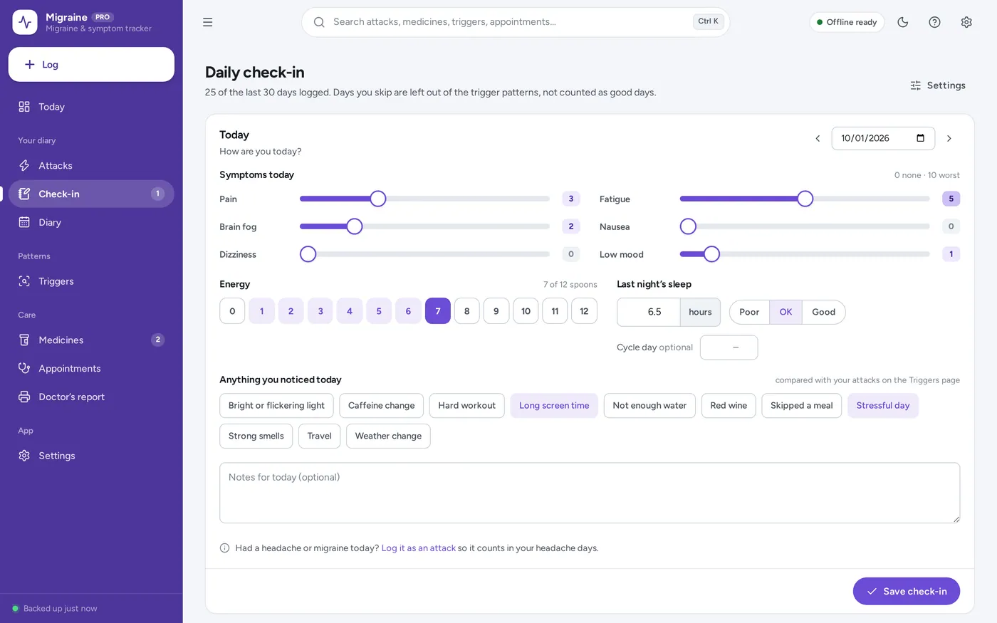Open Triggers in the sidebar
Viewport: 997px width, 623px height.
[x=91, y=281]
